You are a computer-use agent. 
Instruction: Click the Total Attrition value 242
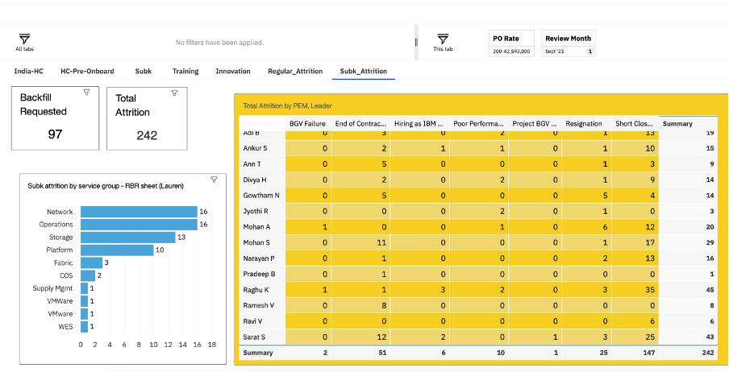[147, 135]
